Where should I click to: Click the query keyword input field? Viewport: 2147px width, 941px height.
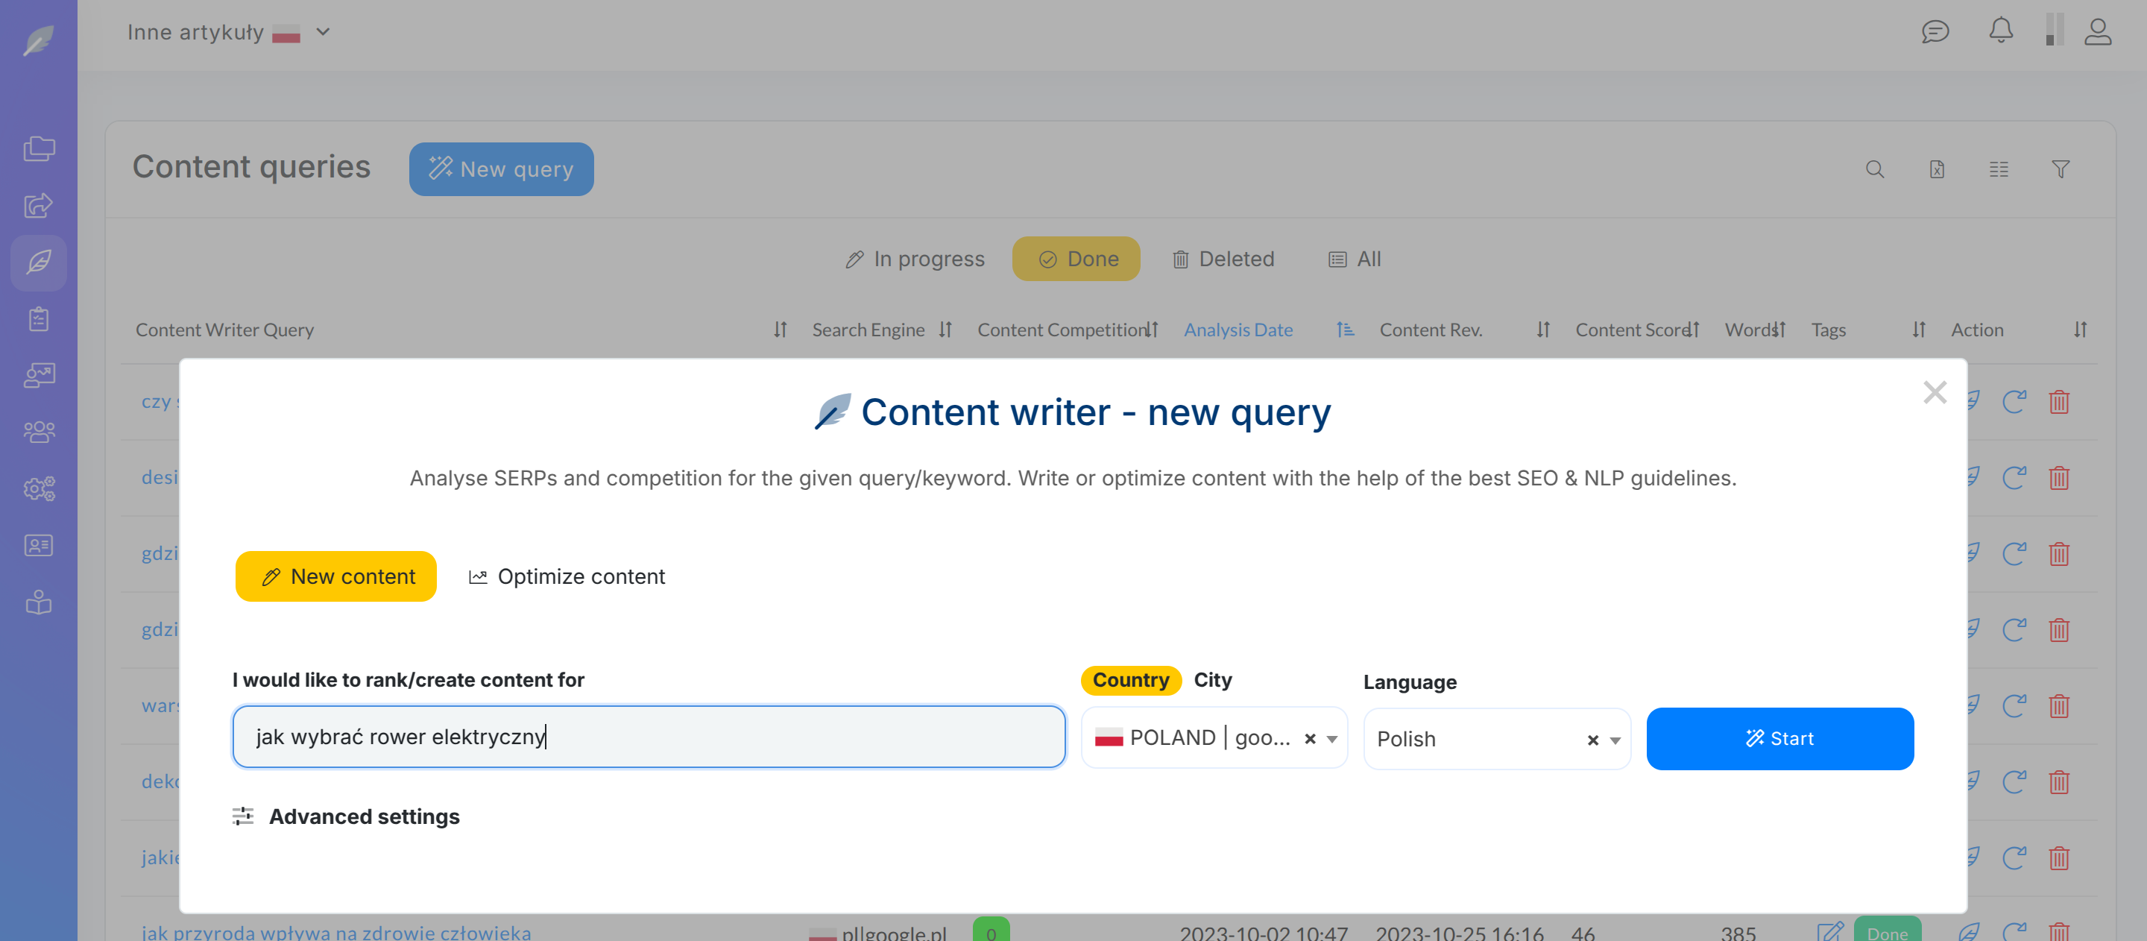[x=649, y=737]
